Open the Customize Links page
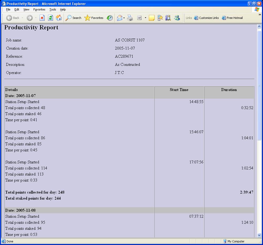263x245 pixels. (208, 18)
